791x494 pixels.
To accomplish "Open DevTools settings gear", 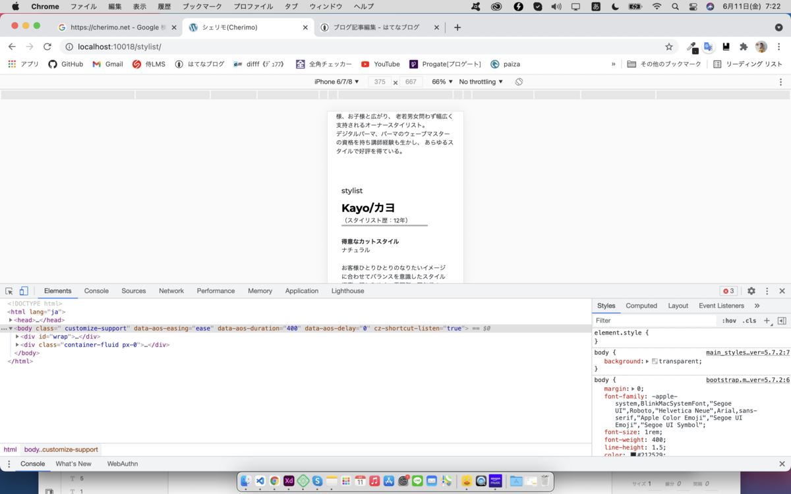I will 751,291.
